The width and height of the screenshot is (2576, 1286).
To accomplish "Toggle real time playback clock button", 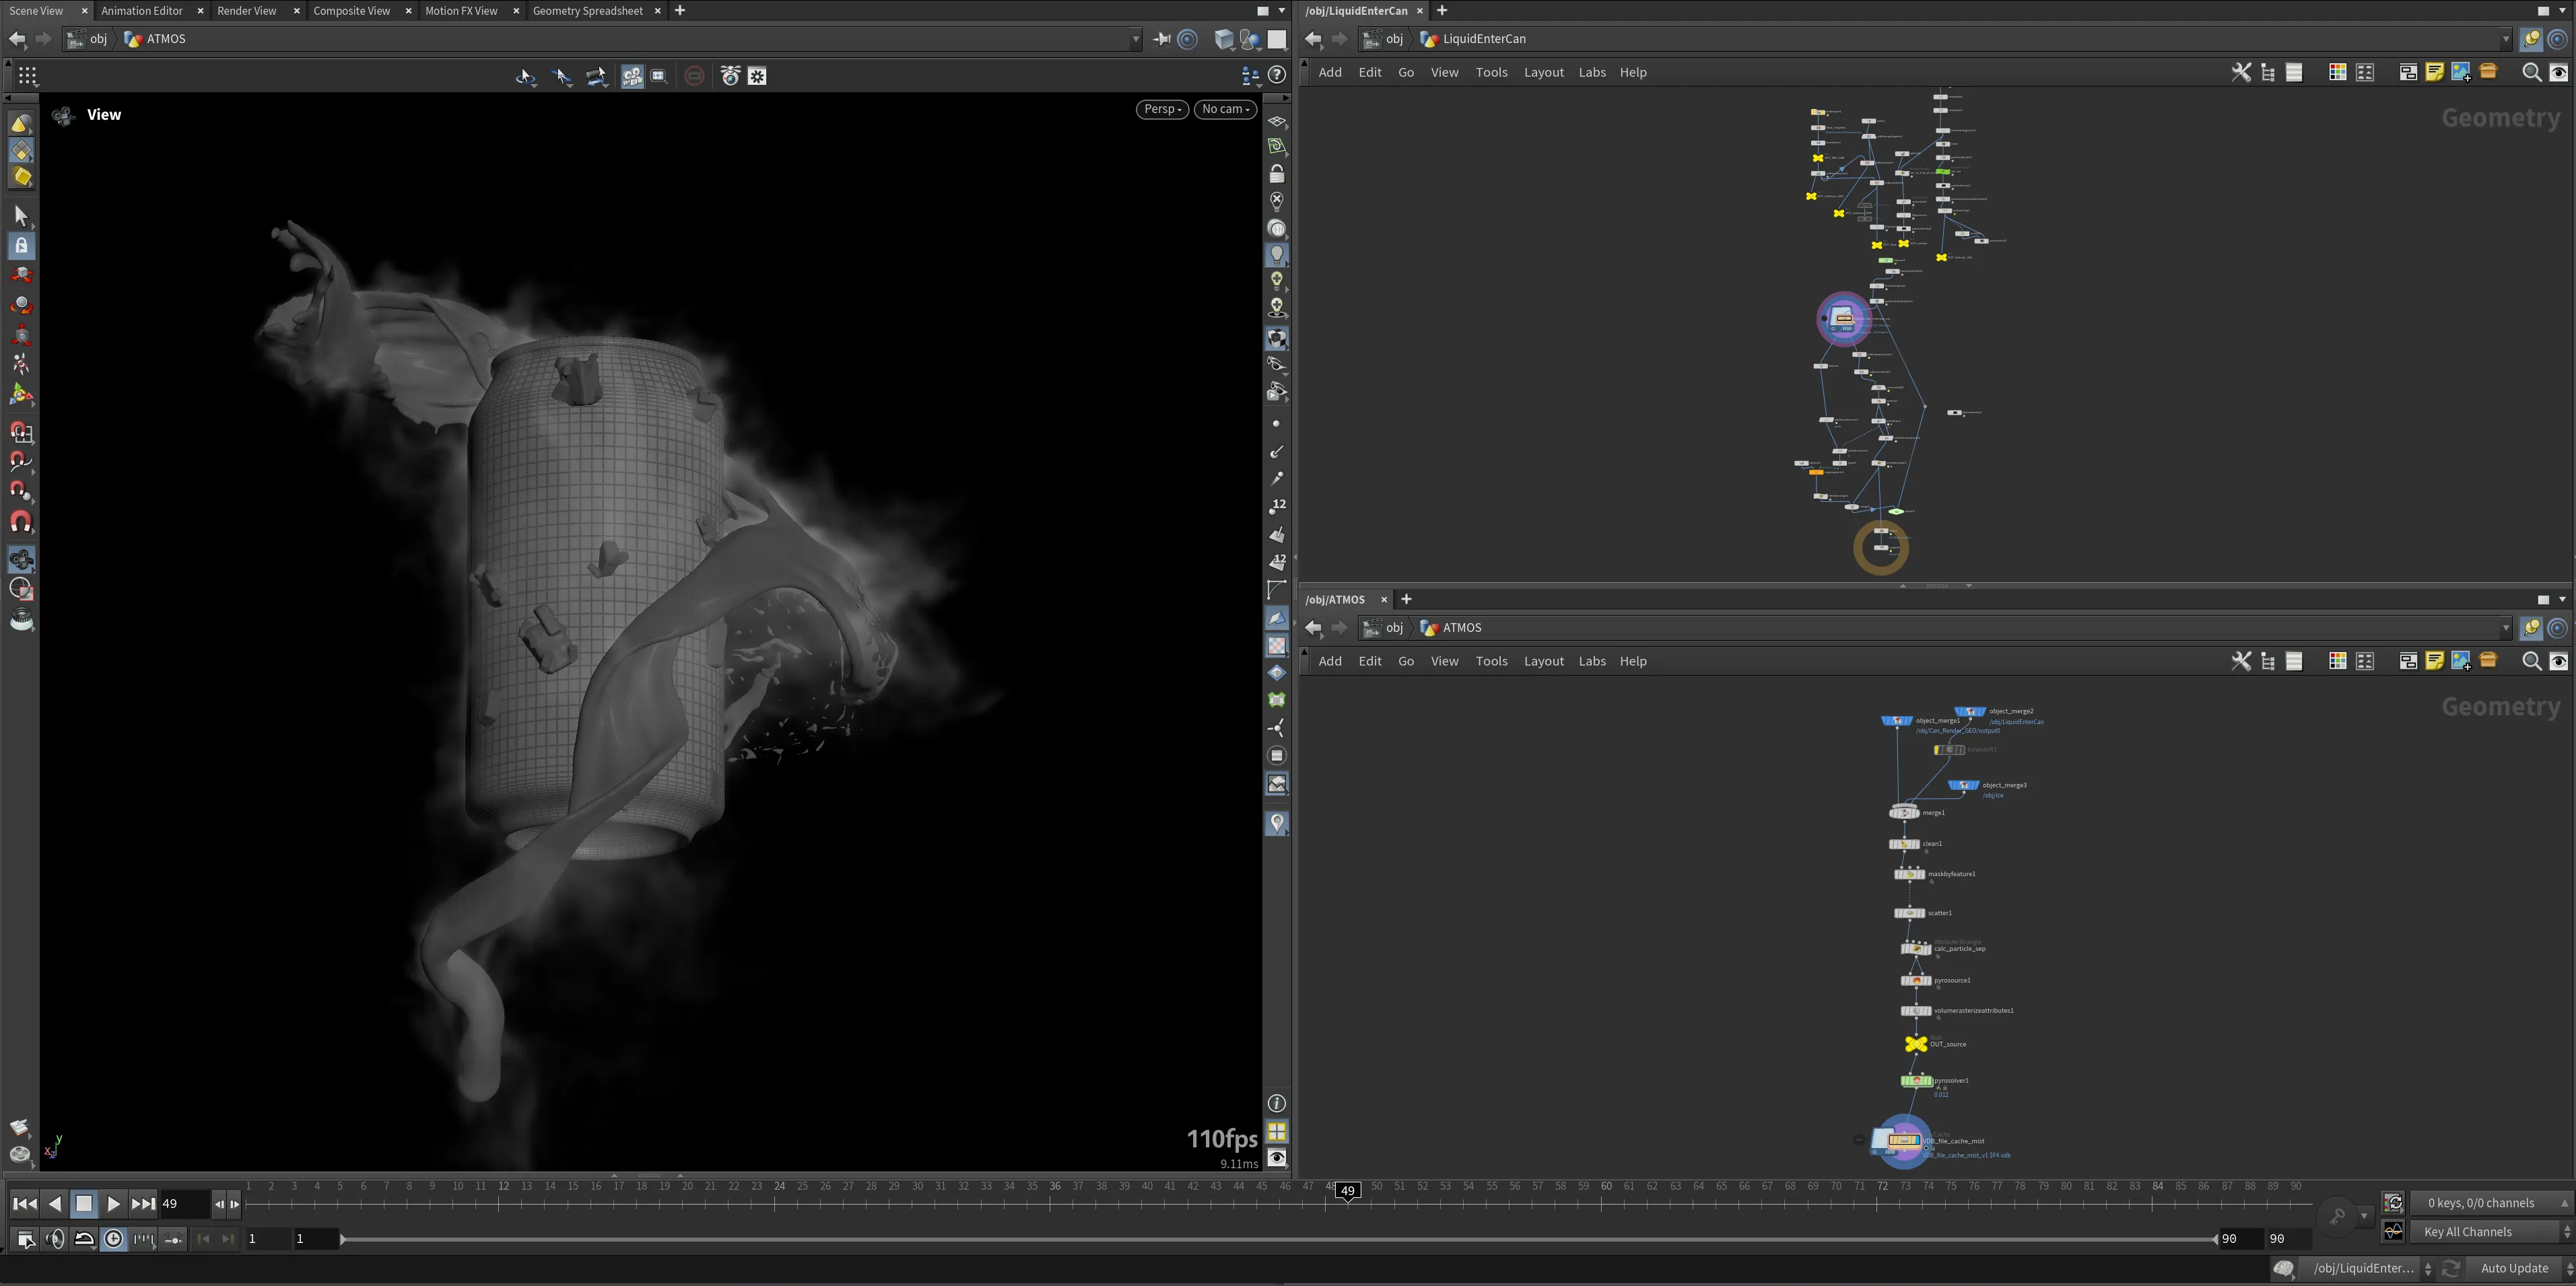I will pyautogui.click(x=114, y=1239).
